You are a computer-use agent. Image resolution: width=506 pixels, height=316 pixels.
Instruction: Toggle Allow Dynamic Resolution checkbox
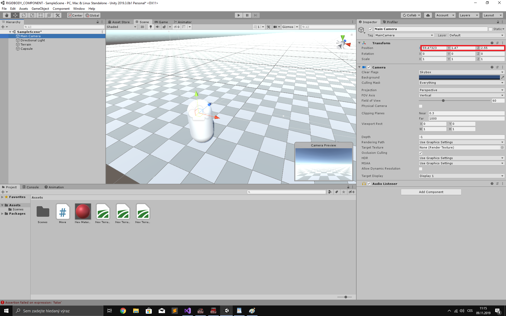coord(421,169)
